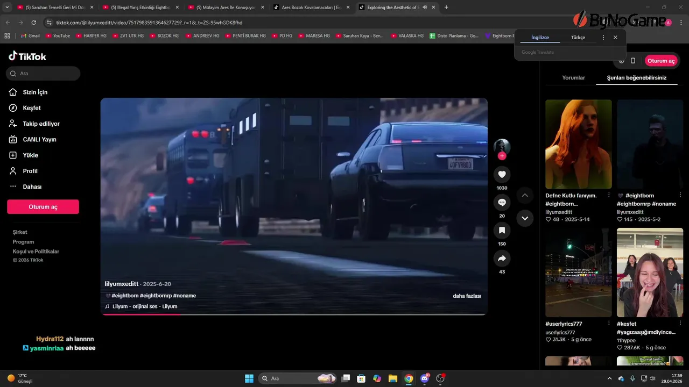689x387 pixels.
Task: Mute audio on Exploring the Aesthetic tab
Action: click(425, 8)
